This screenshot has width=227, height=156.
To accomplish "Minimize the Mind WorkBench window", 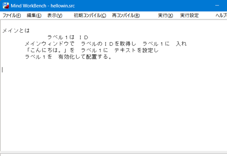I will pyautogui.click(x=217, y=5).
